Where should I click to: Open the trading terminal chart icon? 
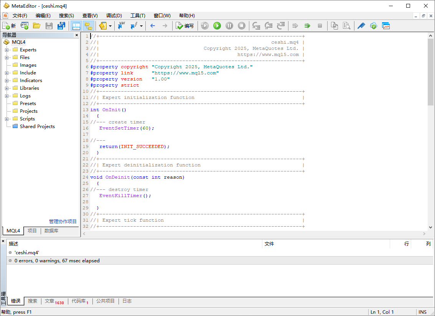[x=386, y=26]
